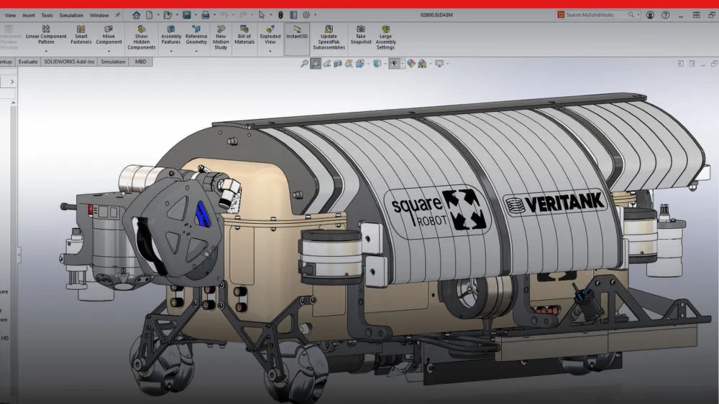Open Help question mark button

pyautogui.click(x=665, y=15)
